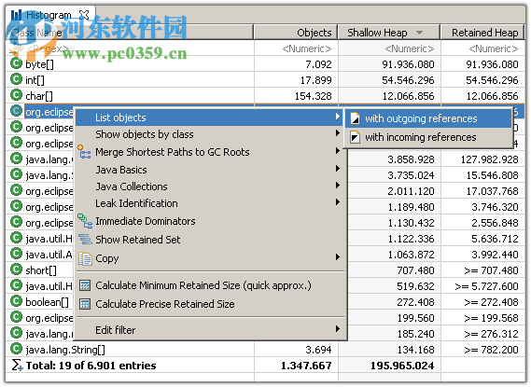Open the Edit filter submenu
531x387 pixels.
point(210,329)
